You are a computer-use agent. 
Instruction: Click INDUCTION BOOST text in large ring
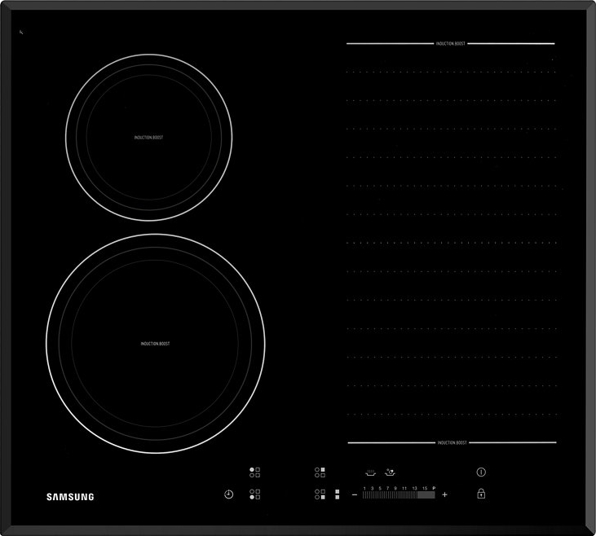156,344
